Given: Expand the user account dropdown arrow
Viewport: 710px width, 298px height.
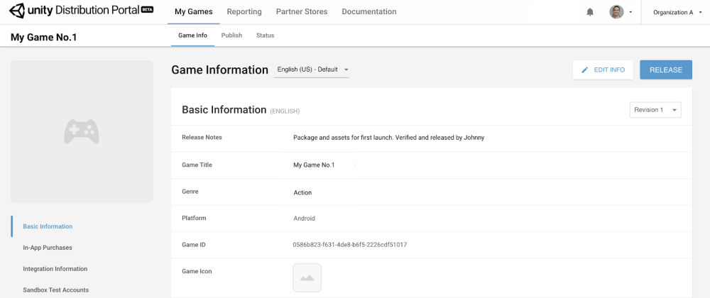Looking at the screenshot, I should click(630, 12).
